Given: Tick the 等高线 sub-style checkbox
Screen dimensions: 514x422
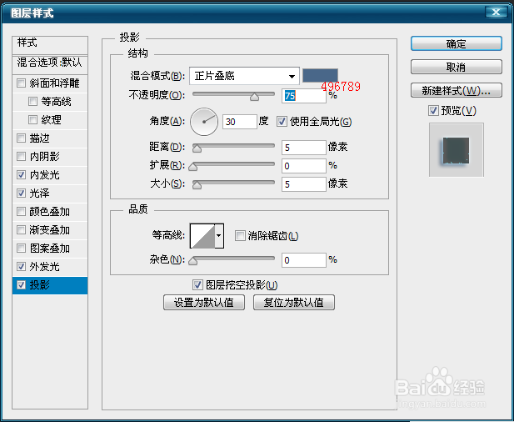Looking at the screenshot, I should coord(32,102).
